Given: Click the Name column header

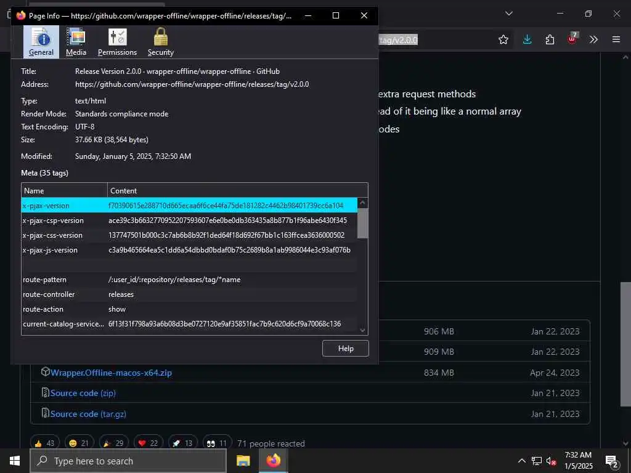Looking at the screenshot, I should (x=64, y=191).
